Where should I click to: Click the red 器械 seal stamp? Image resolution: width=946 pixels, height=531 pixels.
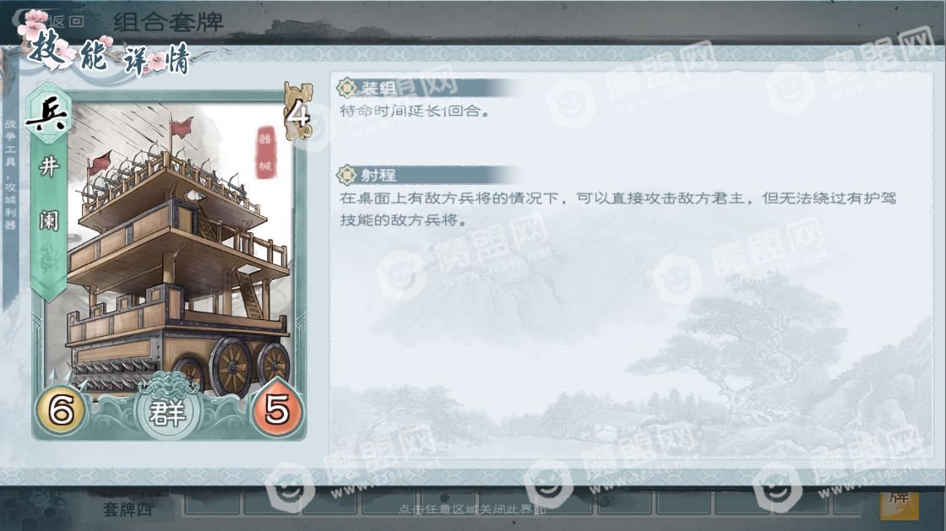pyautogui.click(x=265, y=152)
